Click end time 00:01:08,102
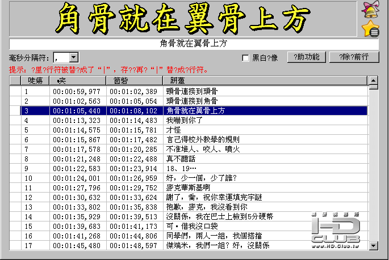Image resolution: width=389 pixels, height=260 pixels. point(133,111)
